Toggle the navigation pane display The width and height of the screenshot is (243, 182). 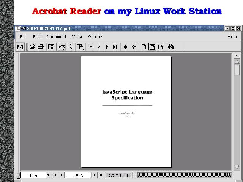tap(51, 47)
